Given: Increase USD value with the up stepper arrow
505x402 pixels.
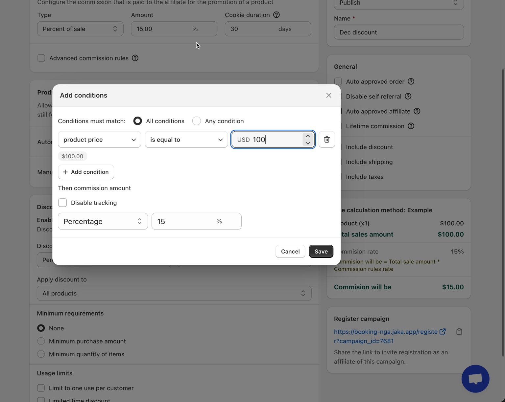Looking at the screenshot, I should pos(308,136).
